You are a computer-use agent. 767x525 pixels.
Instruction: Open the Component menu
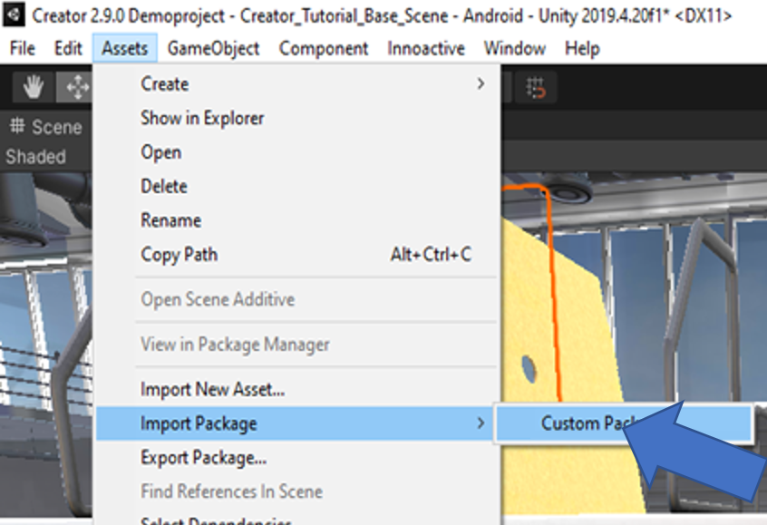coord(324,48)
